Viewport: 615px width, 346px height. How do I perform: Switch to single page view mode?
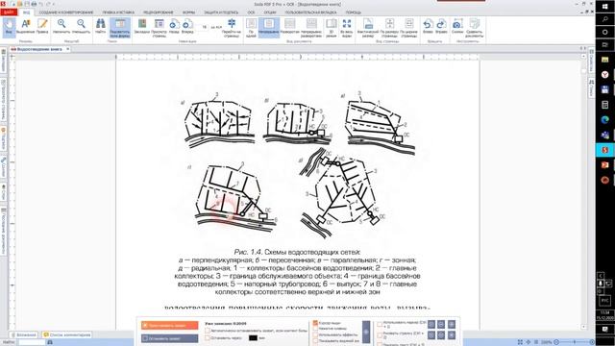click(x=251, y=28)
